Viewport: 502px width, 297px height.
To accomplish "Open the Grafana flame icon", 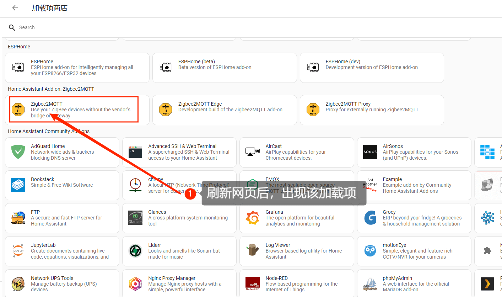I will [x=253, y=218].
